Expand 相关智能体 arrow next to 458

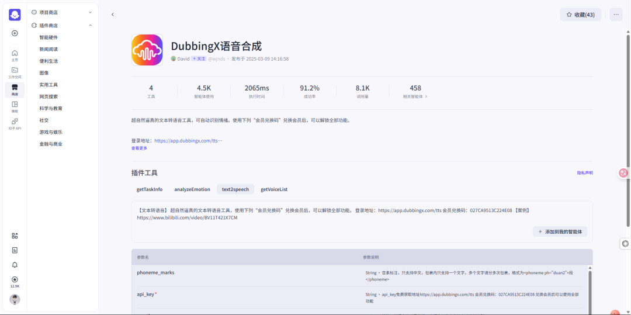click(426, 97)
